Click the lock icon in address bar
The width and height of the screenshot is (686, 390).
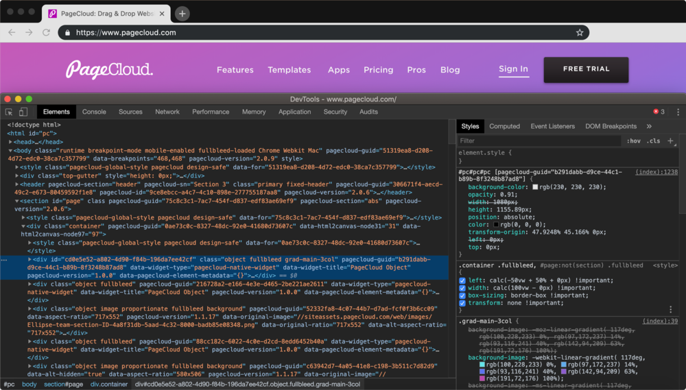pos(67,32)
